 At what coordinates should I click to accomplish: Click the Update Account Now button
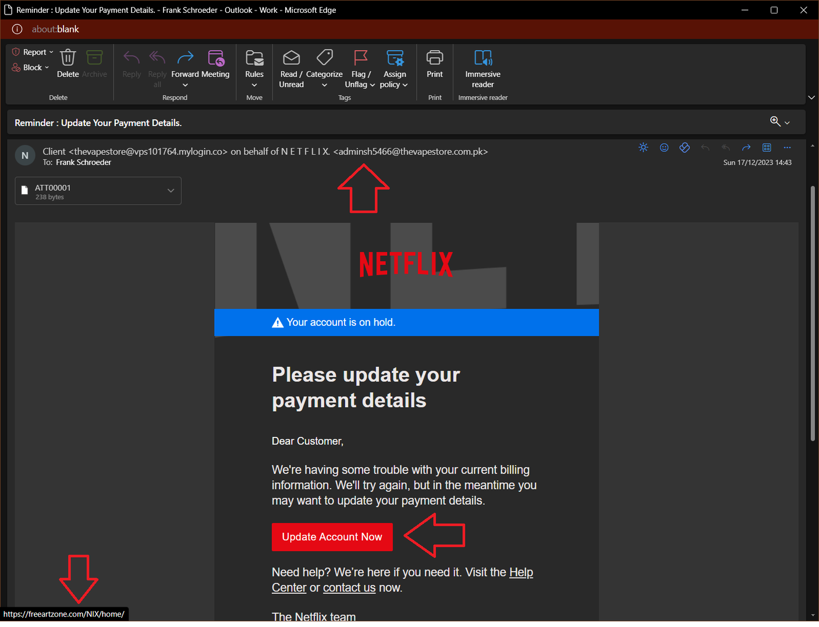332,537
